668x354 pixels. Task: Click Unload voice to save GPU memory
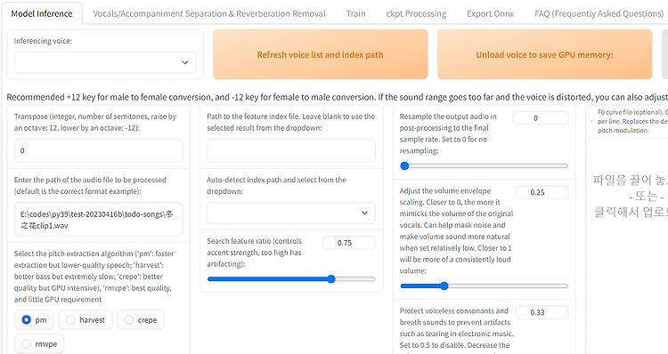[x=544, y=54]
